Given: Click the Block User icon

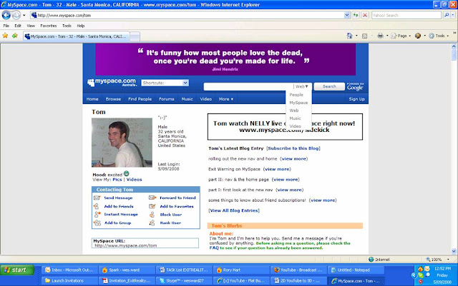Looking at the screenshot, I should click(152, 215).
